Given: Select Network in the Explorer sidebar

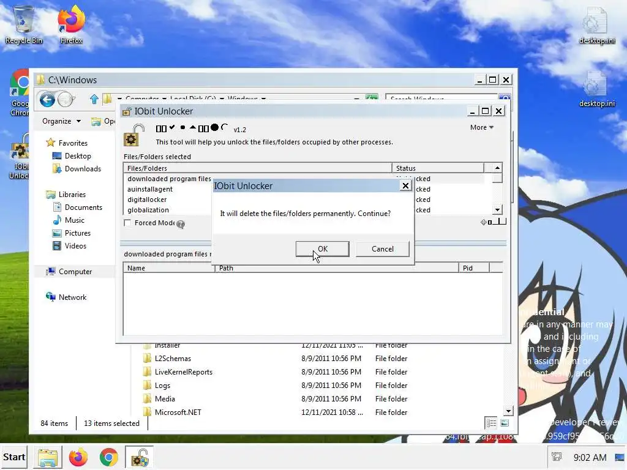Looking at the screenshot, I should tap(72, 297).
